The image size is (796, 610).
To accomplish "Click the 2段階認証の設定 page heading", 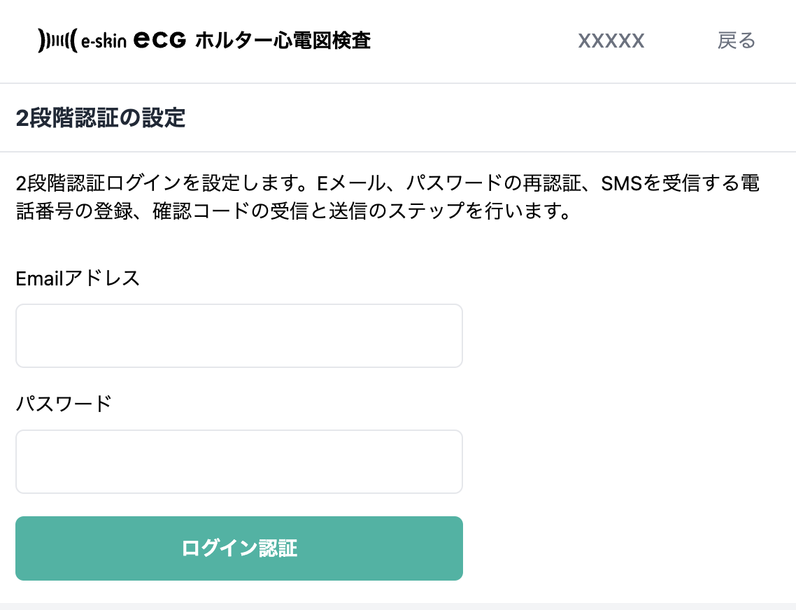I will point(101,118).
